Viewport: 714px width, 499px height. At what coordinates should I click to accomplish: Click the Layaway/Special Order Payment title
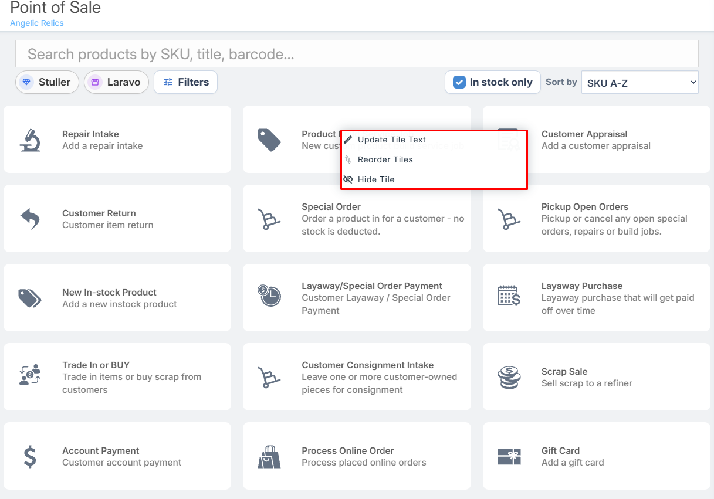(372, 286)
